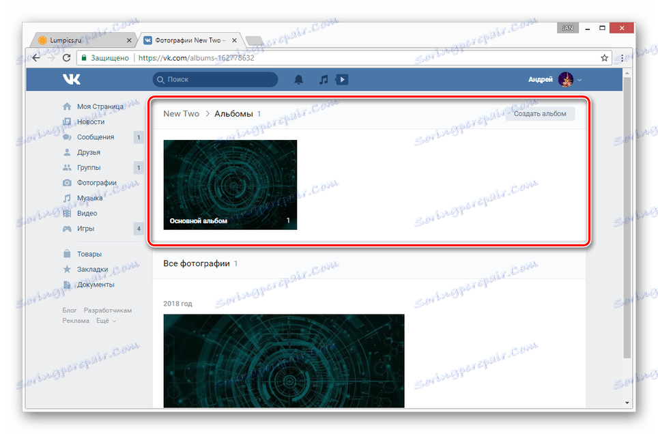Image resolution: width=658 pixels, height=434 pixels.
Task: Open Группы in sidebar
Action: tap(89, 167)
